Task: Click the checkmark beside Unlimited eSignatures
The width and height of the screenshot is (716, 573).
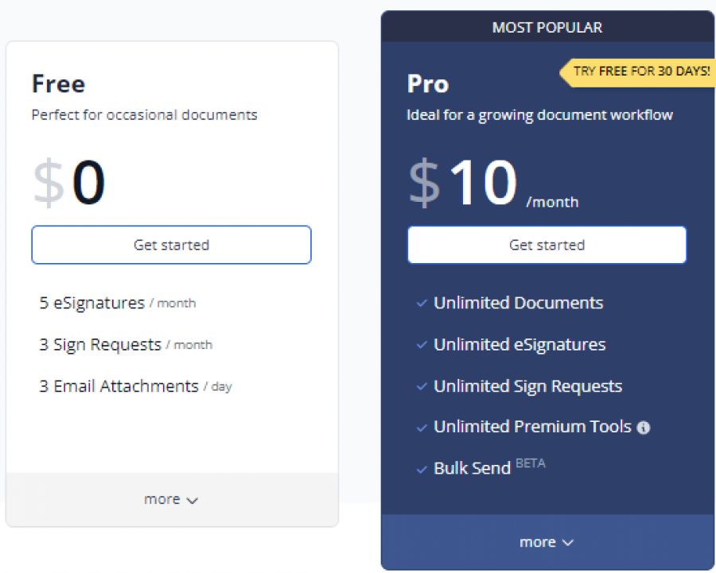Action: tap(422, 345)
